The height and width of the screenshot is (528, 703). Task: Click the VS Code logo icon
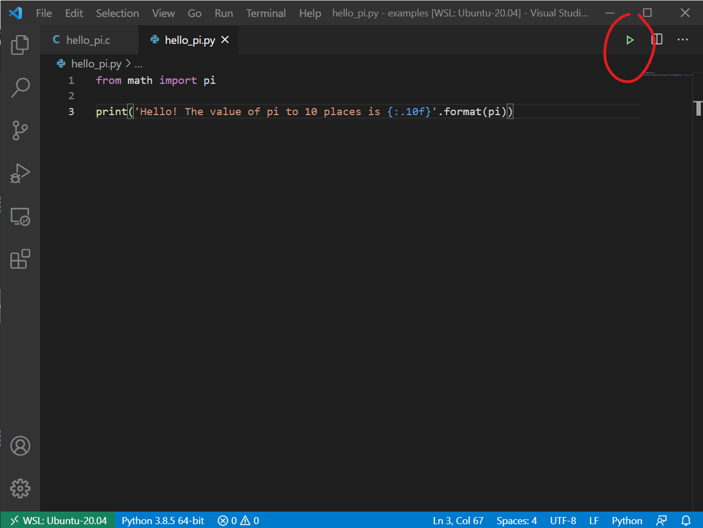coord(16,13)
